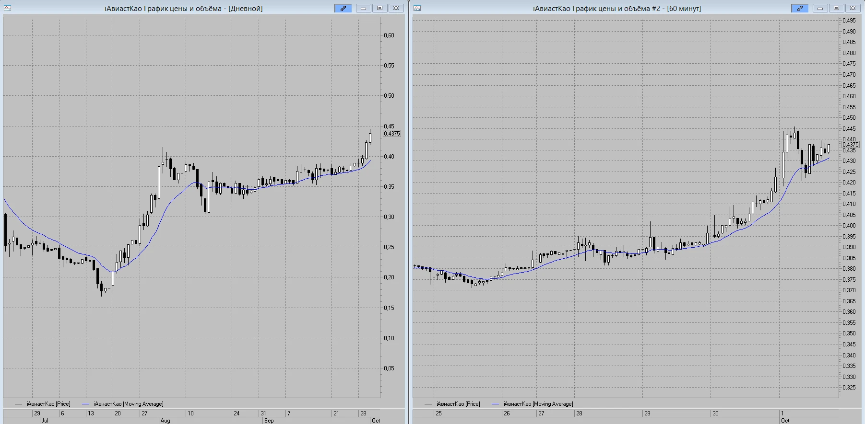Click the 0,25 price axis value in Дневной chart
The image size is (865, 424).
point(389,247)
